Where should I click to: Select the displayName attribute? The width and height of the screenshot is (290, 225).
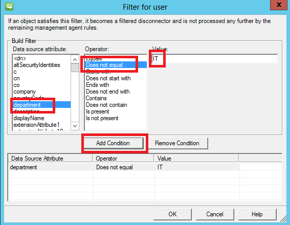[x=29, y=118]
